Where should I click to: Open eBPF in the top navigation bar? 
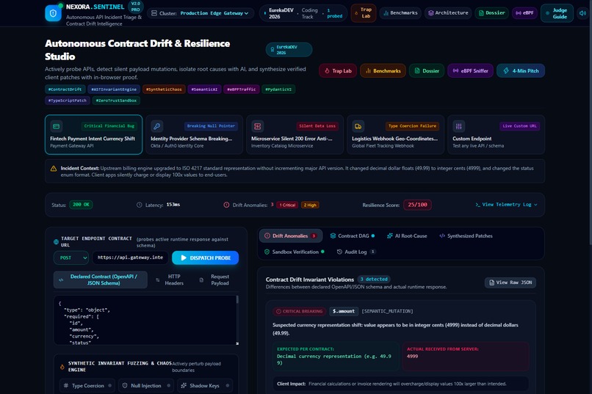point(524,12)
